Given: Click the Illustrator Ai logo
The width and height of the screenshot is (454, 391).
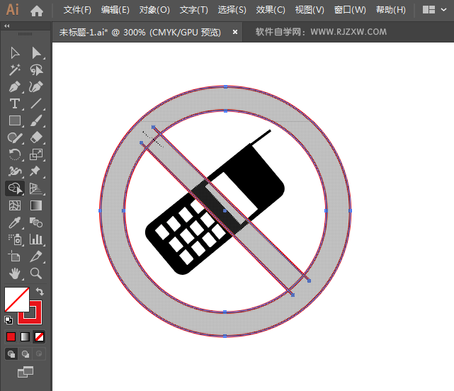Looking at the screenshot, I should 13,9.
